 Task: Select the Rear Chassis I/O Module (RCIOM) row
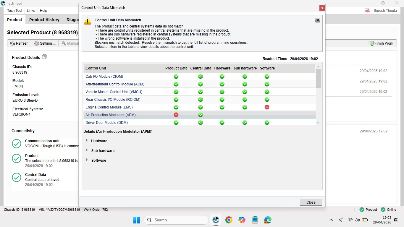pyautogui.click(x=200, y=99)
